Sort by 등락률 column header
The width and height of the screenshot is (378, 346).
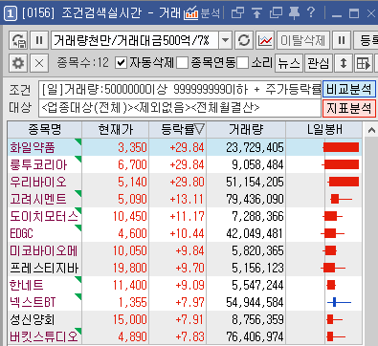178,129
